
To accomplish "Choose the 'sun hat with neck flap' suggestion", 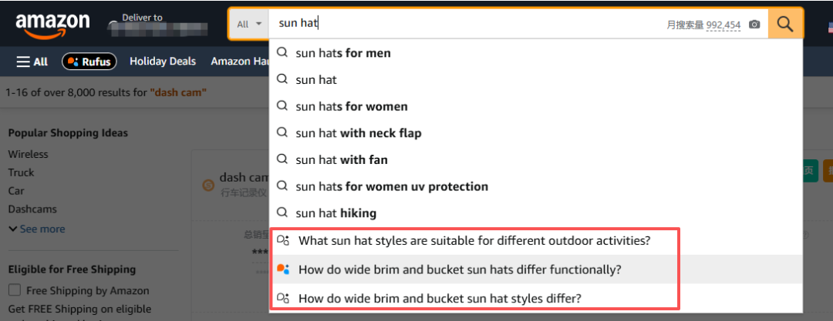I will [x=358, y=133].
